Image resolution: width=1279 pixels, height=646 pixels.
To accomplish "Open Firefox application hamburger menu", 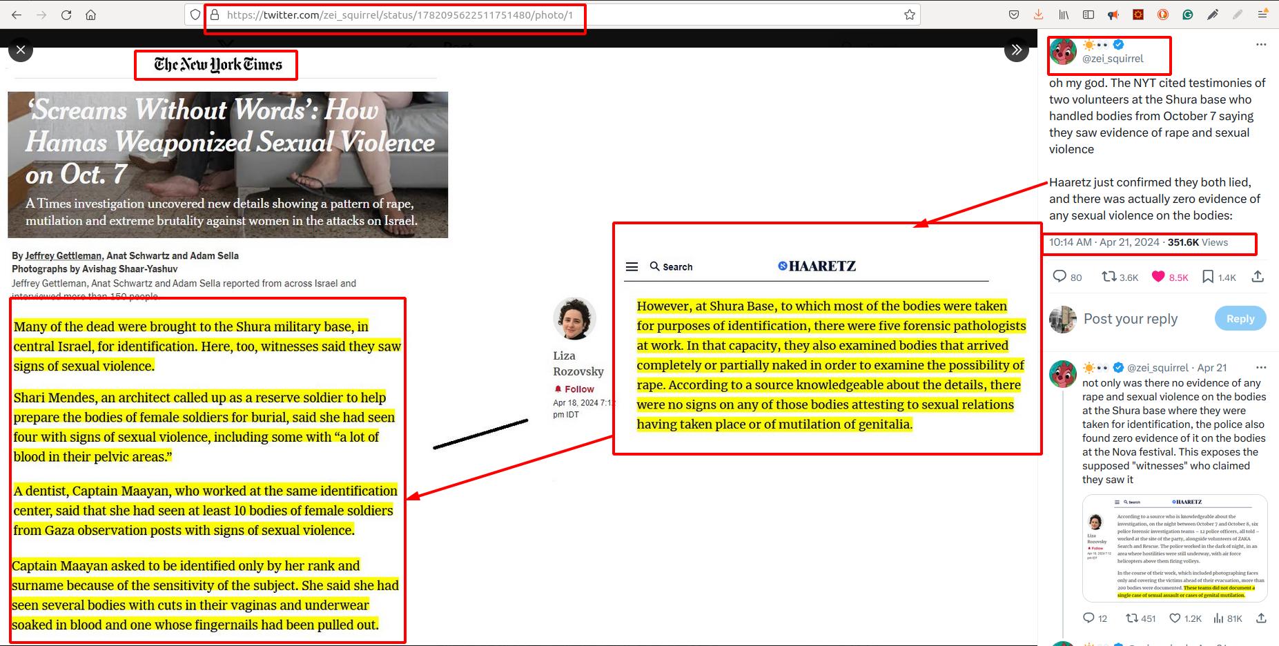I will (x=1262, y=14).
